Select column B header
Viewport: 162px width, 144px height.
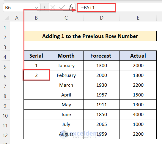[x=36, y=18]
